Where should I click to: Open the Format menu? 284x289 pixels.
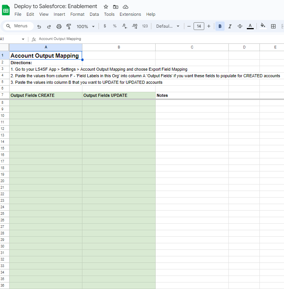coord(77,14)
